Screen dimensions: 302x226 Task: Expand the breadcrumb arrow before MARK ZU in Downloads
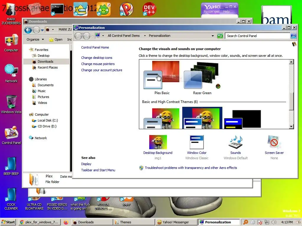click(x=53, y=30)
